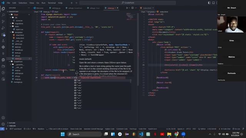This screenshot has height=138, width=246.
Task: Open the Python extension panel
Action: coord(3,47)
